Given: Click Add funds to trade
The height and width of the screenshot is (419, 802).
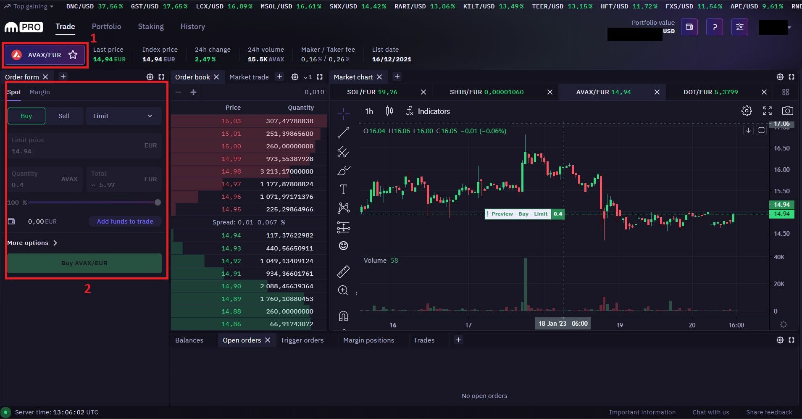Looking at the screenshot, I should coord(125,221).
